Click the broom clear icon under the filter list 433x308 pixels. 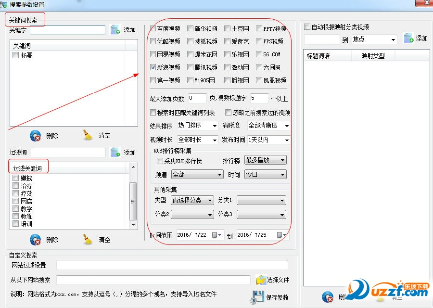(88, 240)
